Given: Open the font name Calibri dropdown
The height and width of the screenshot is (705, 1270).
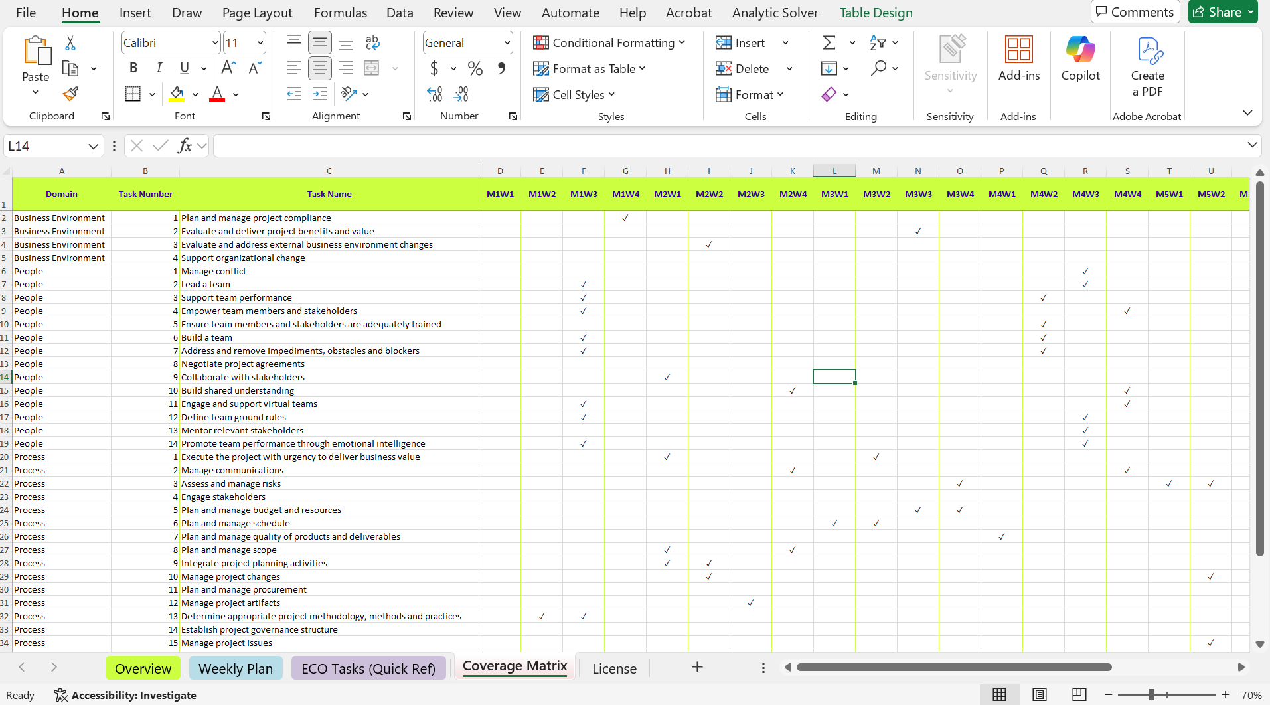Looking at the screenshot, I should (214, 43).
